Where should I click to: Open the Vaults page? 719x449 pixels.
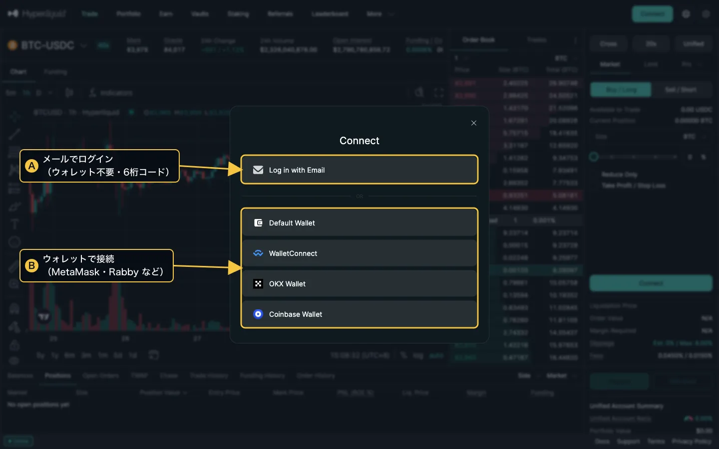coord(200,14)
